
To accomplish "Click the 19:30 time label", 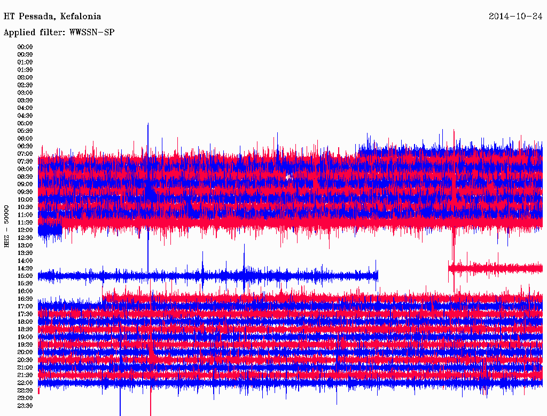I will coord(25,345).
